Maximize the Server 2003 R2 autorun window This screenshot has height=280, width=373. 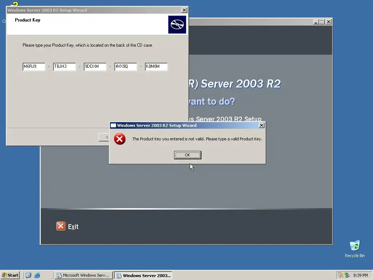point(322,22)
